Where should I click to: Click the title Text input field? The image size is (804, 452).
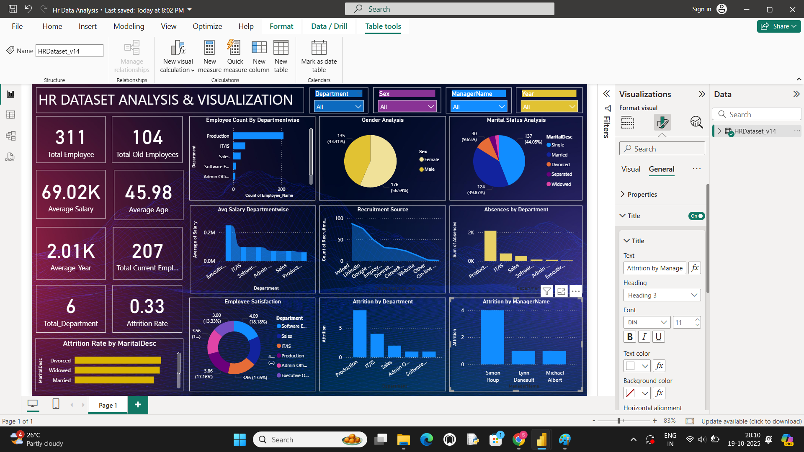click(x=655, y=268)
